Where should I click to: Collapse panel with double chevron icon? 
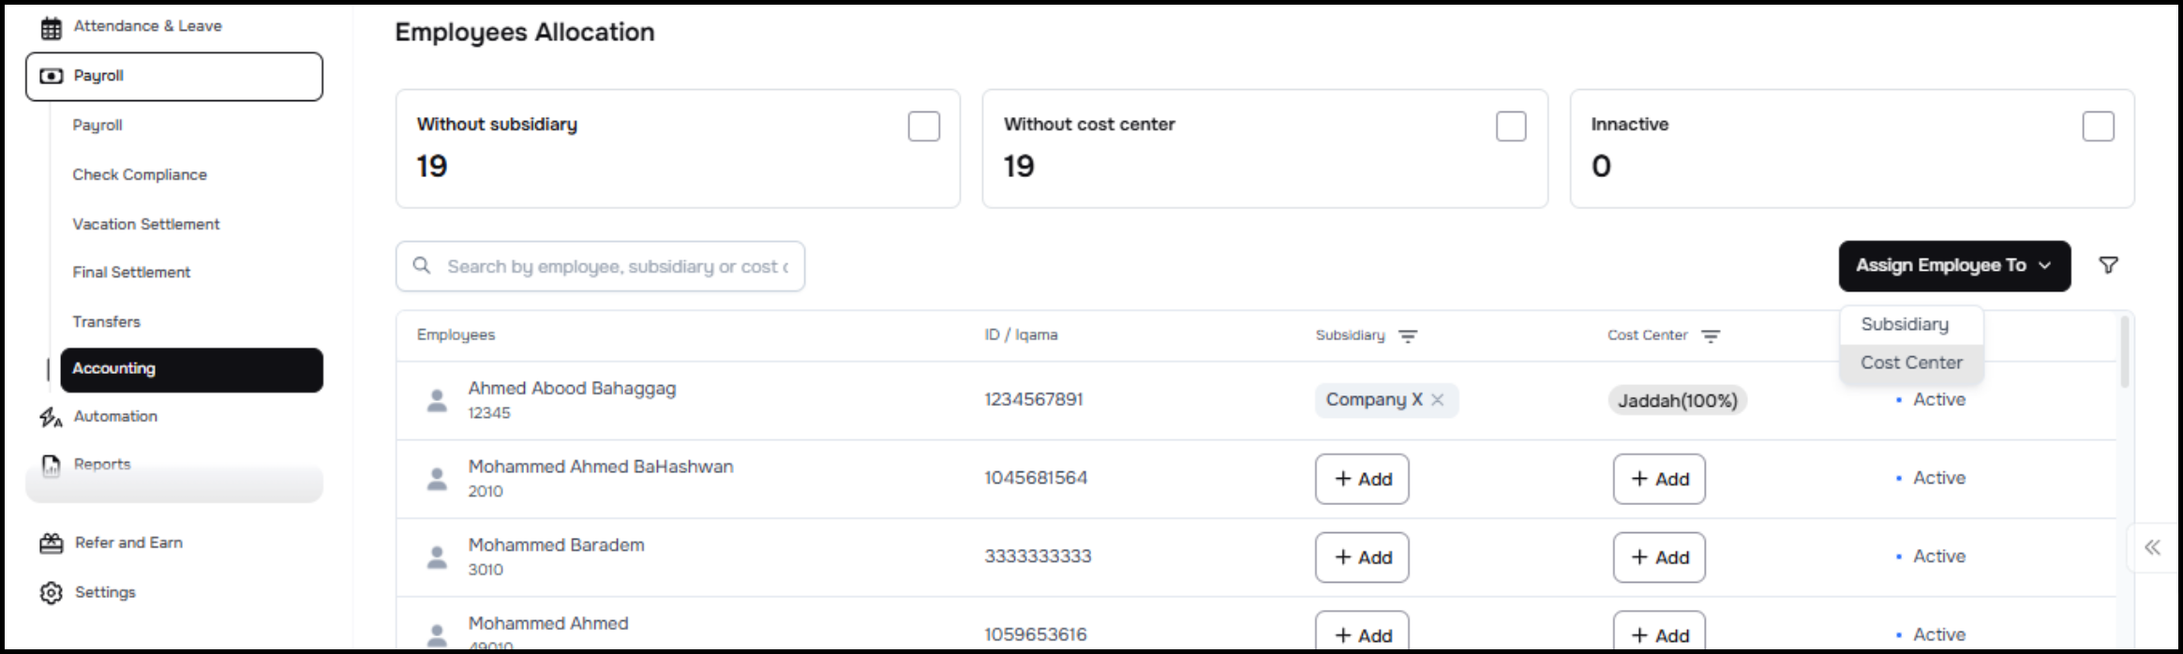pos(2152,548)
